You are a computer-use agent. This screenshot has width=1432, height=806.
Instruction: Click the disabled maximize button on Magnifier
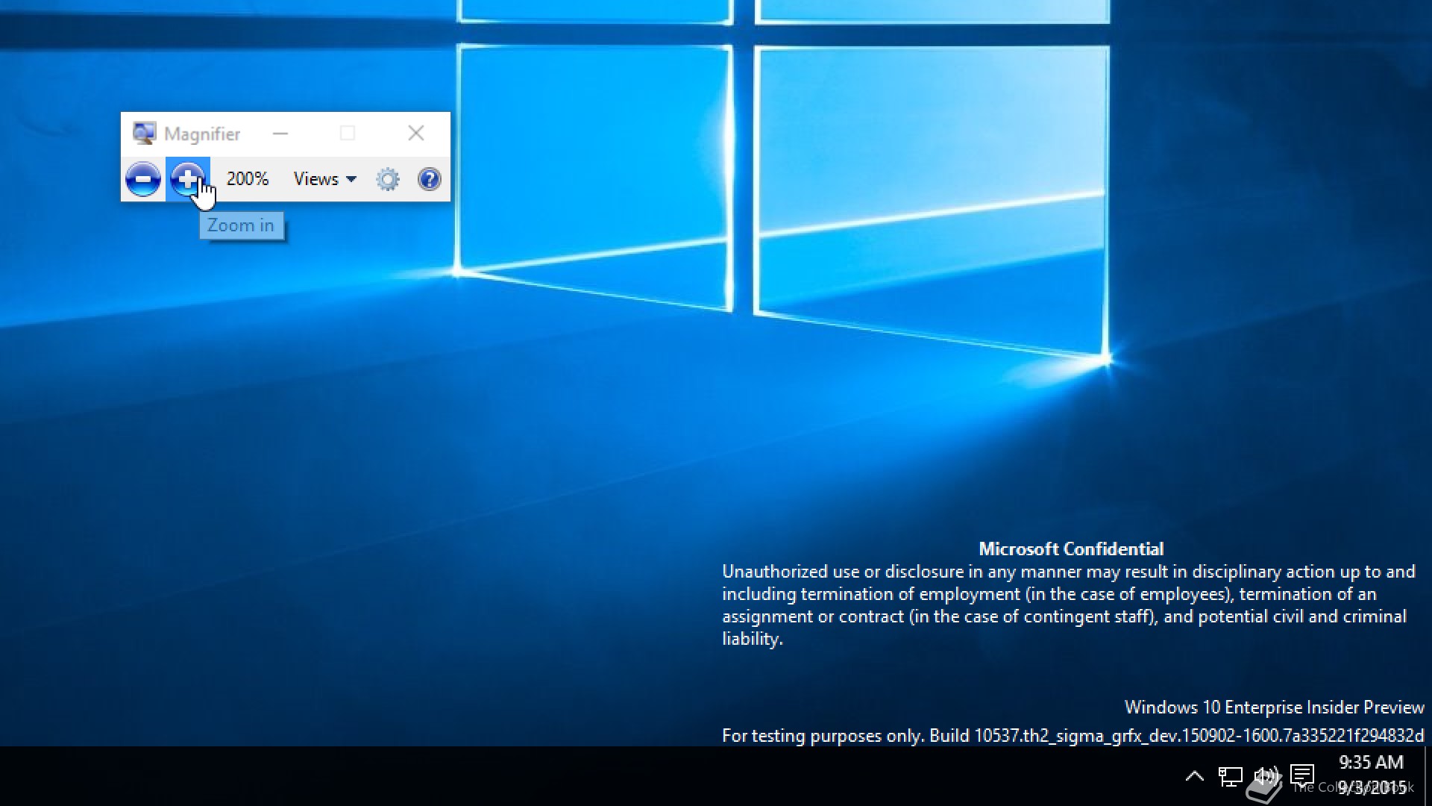point(348,134)
